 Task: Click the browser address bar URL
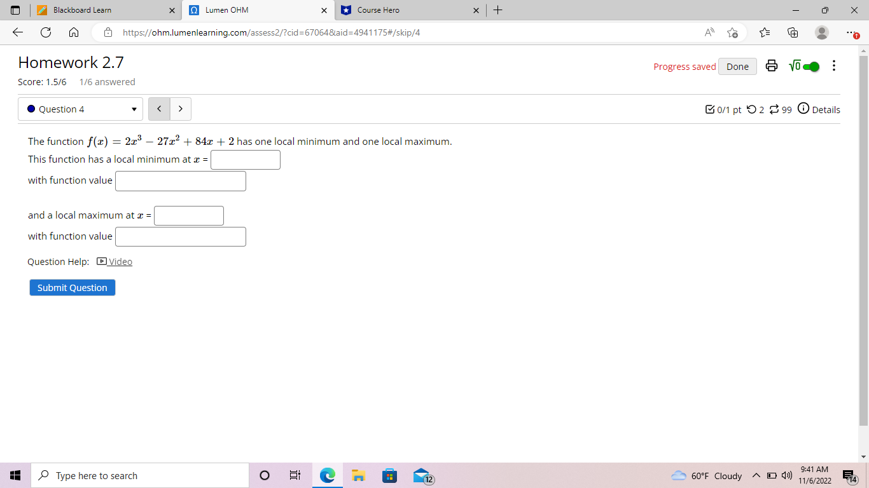point(271,32)
